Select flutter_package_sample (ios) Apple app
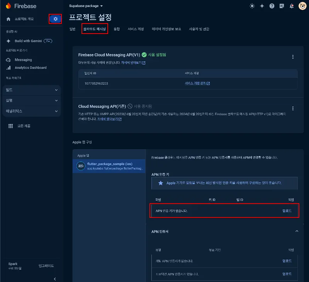Image resolution: width=309 pixels, height=282 pixels. pyautogui.click(x=109, y=166)
